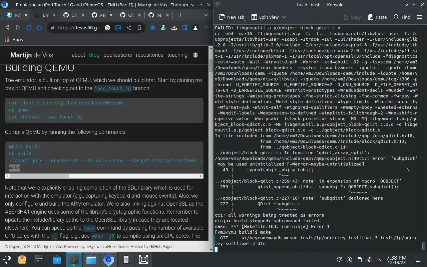
Task: Switch to Thorium browser in taskbar
Action: (x=109, y=259)
